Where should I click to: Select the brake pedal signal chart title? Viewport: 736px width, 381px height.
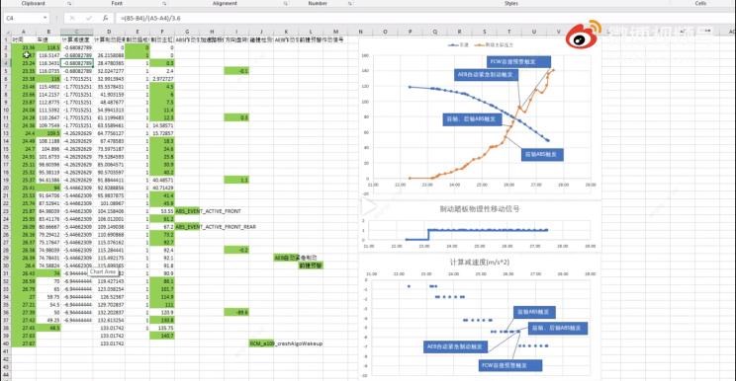[479, 208]
